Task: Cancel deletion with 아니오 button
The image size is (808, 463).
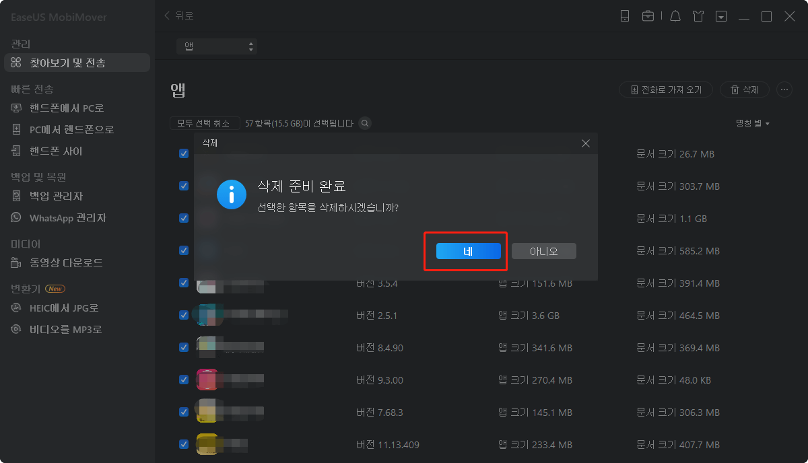Action: pos(544,251)
